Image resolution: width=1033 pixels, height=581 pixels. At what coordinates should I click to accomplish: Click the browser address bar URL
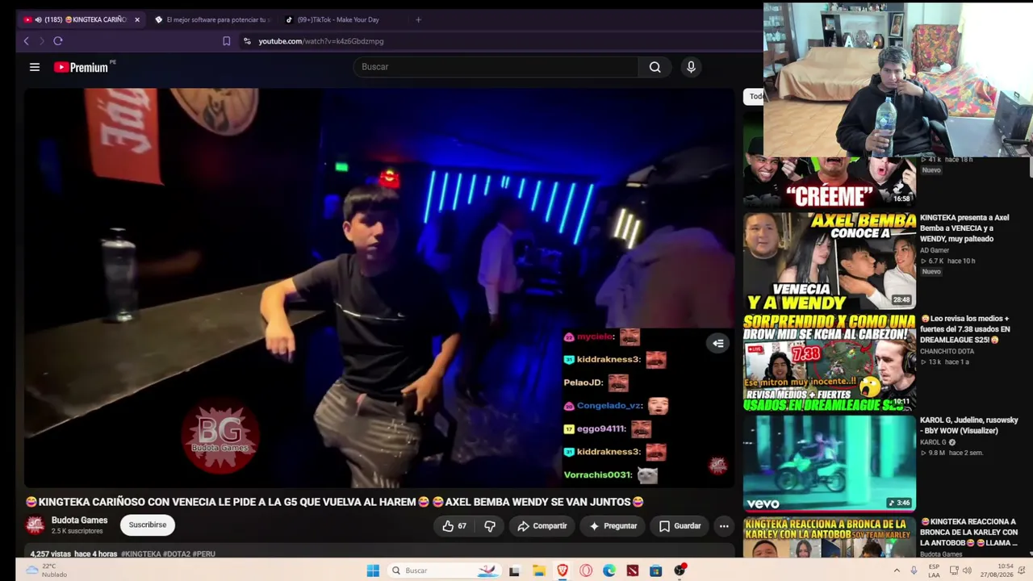321,41
